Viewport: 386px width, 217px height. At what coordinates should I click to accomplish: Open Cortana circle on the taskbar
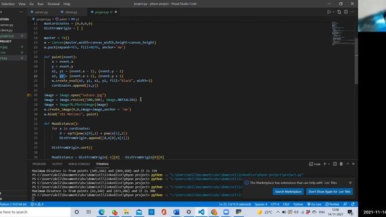coord(77,212)
